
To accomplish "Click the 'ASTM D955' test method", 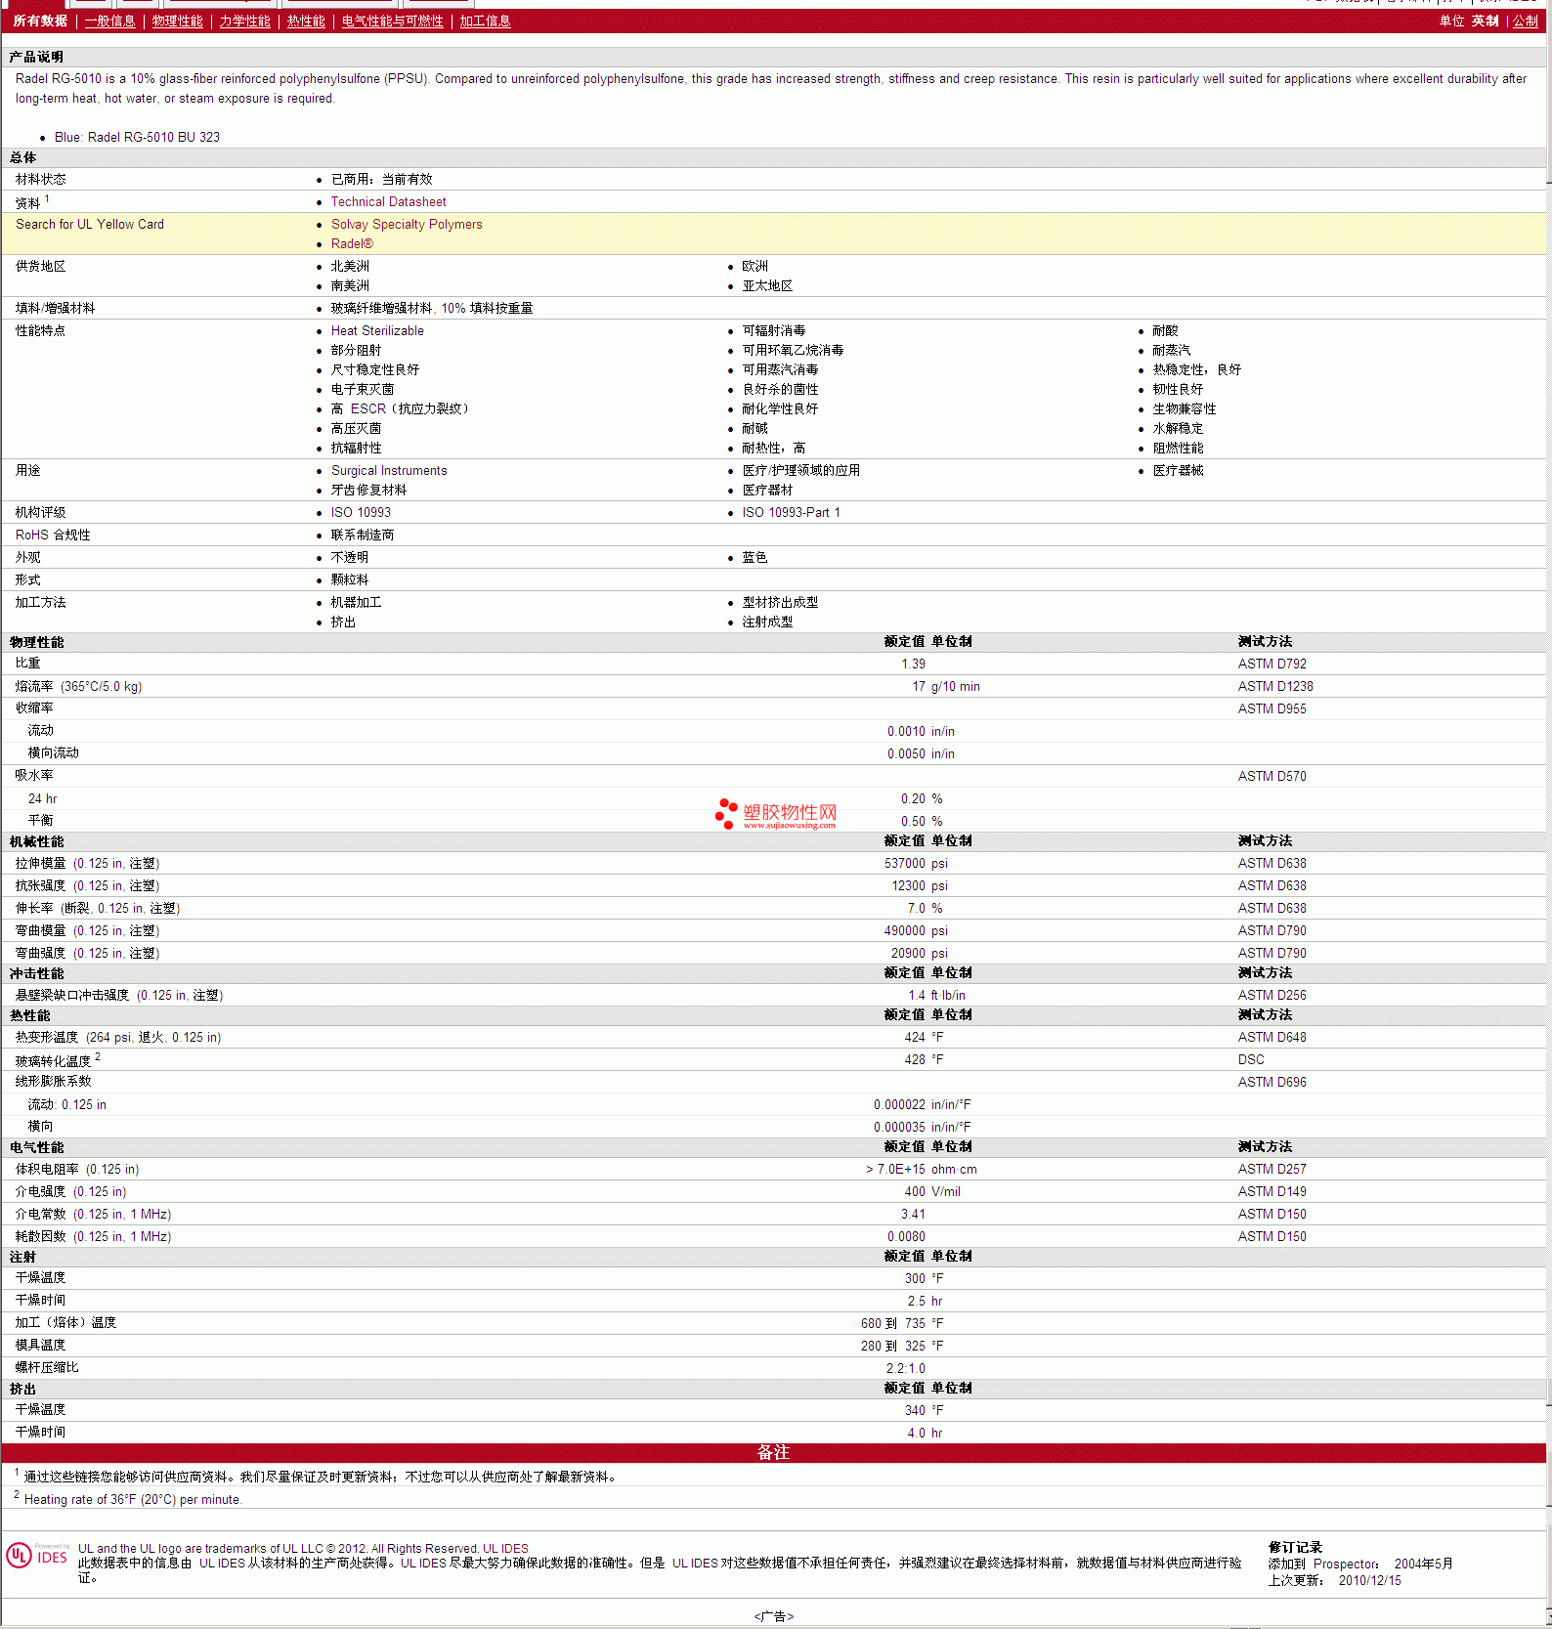I will tap(1272, 708).
